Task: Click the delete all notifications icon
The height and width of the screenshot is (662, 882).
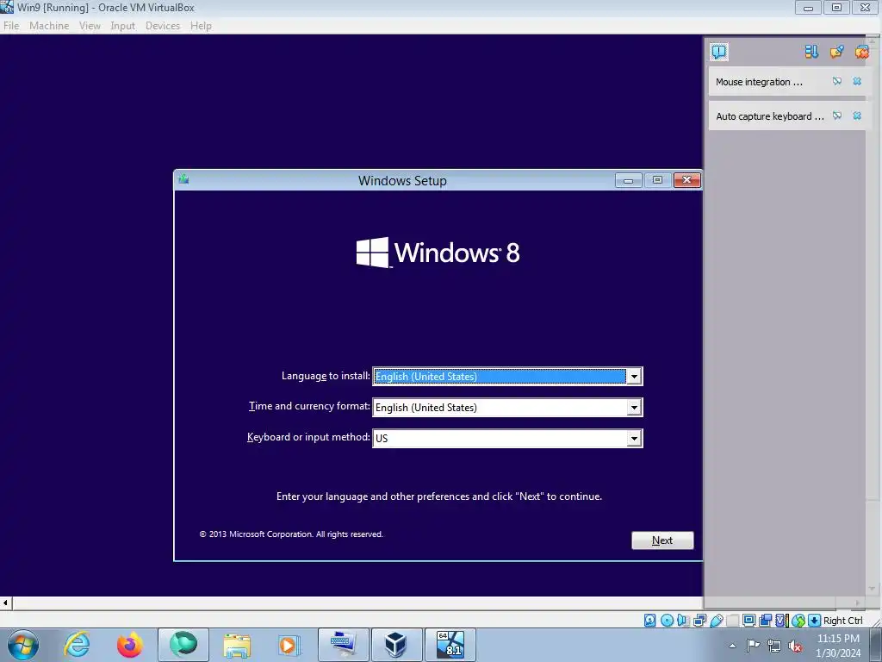Action: pyautogui.click(x=861, y=52)
